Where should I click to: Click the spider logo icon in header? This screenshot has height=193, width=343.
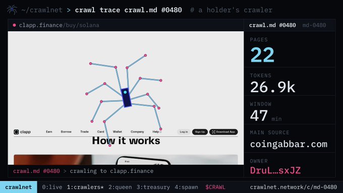point(12,10)
